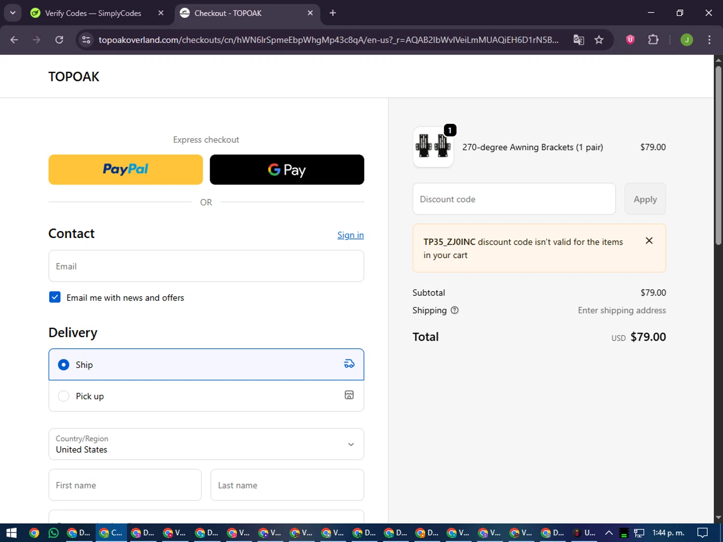723x542 pixels.
Task: Go back to the previous page
Action: click(x=14, y=40)
